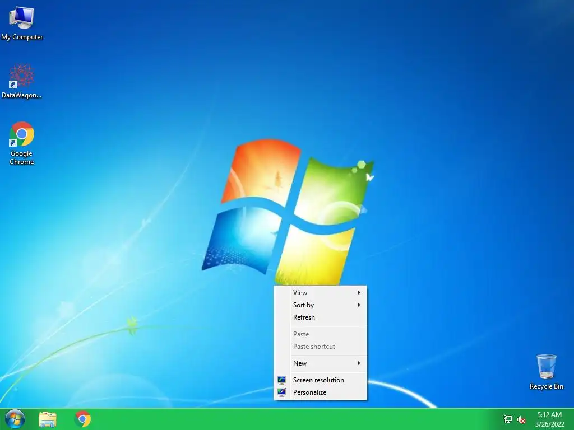Open the taskbar clock showing 5:12 AM

(549, 419)
